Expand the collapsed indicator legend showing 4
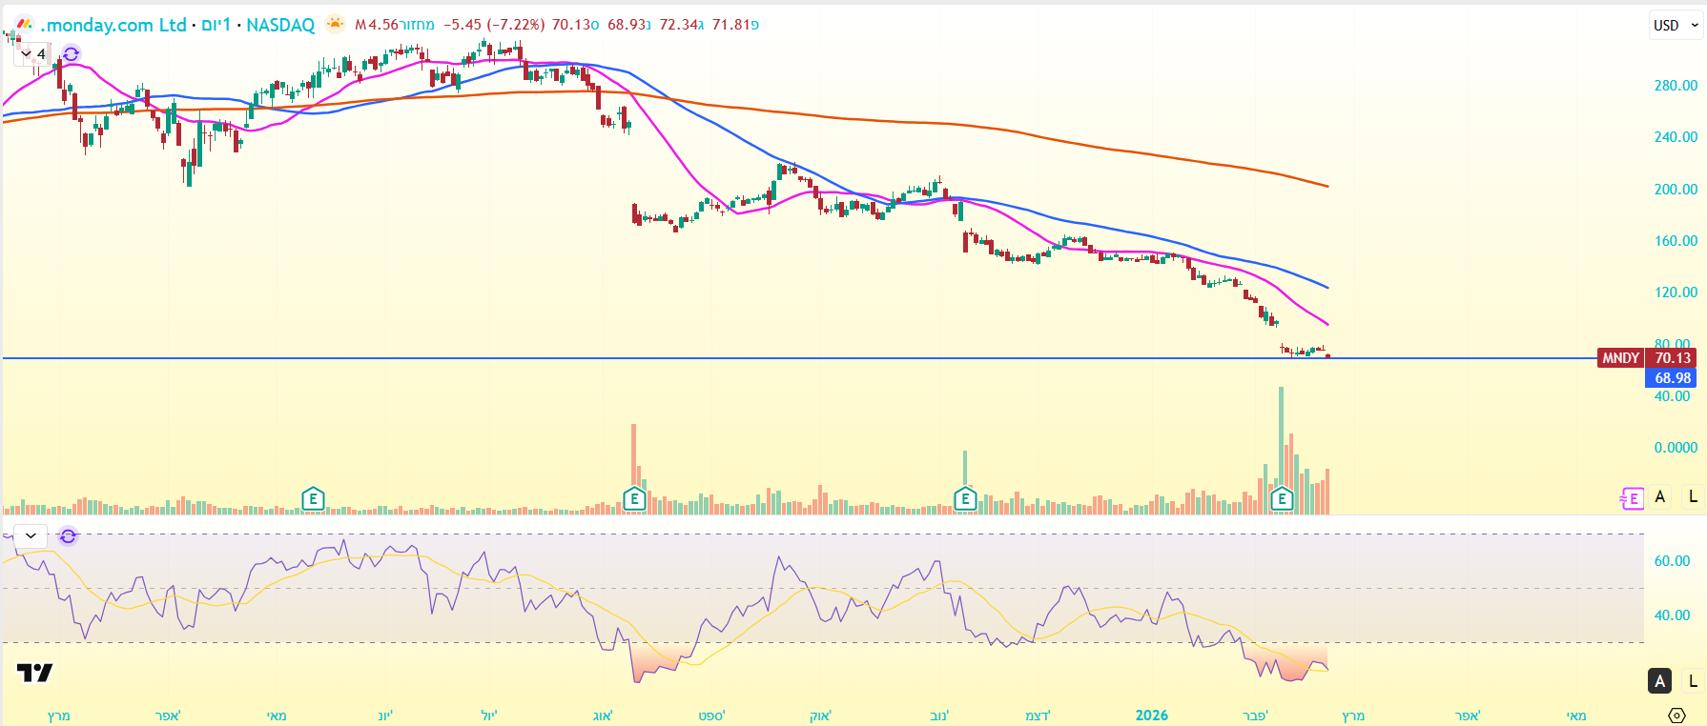 click(x=32, y=54)
